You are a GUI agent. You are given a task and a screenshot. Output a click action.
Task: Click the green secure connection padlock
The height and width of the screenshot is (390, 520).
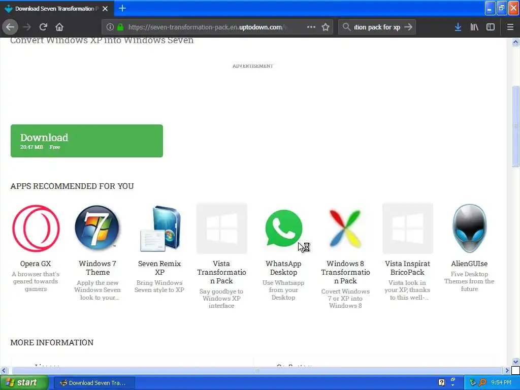(x=120, y=27)
